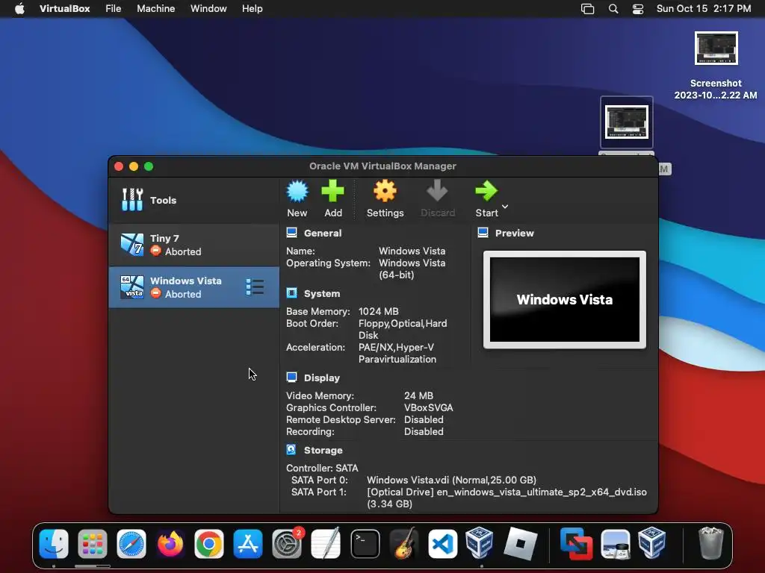The image size is (765, 573).
Task: Open Spotlight search in menu bar
Action: [x=613, y=9]
